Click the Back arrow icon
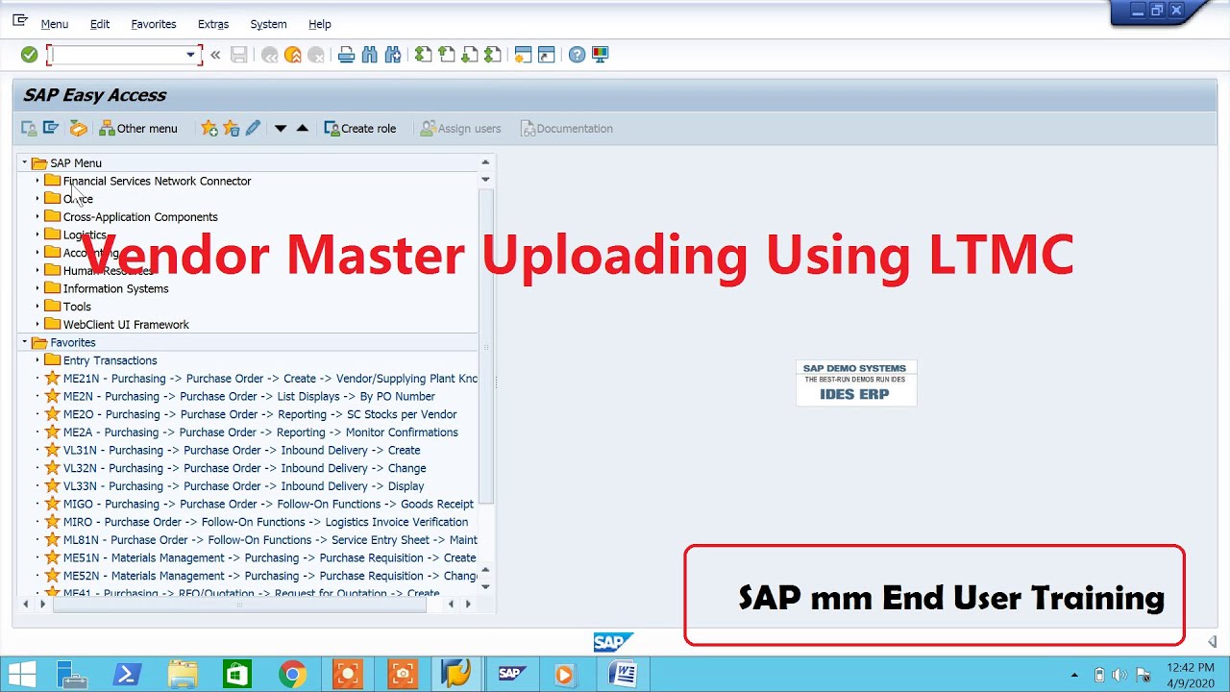1230x692 pixels. (x=270, y=55)
